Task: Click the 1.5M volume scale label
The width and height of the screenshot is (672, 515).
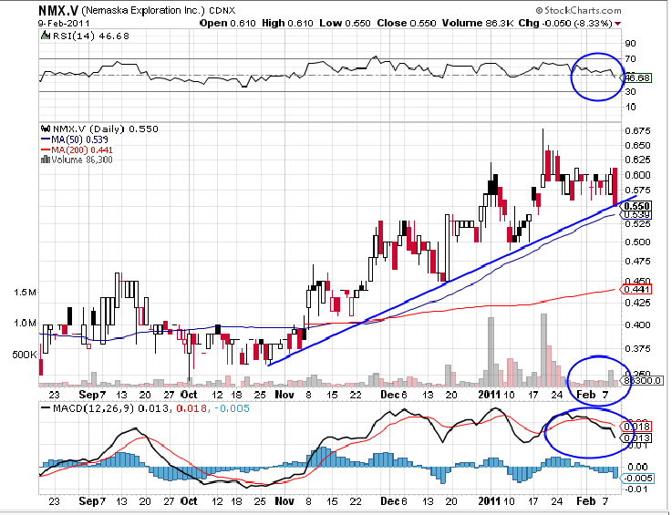Action: 25,293
